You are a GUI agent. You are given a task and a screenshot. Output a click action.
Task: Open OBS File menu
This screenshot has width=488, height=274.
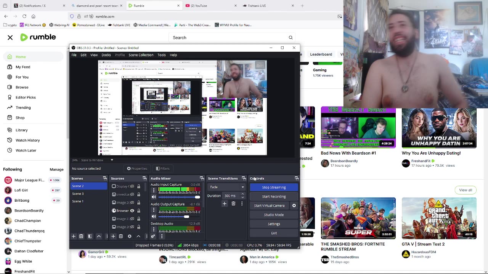[x=74, y=55]
